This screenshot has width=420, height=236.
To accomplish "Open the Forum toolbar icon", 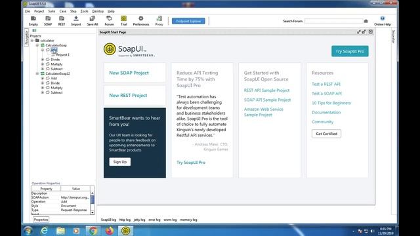I will click(x=109, y=18).
